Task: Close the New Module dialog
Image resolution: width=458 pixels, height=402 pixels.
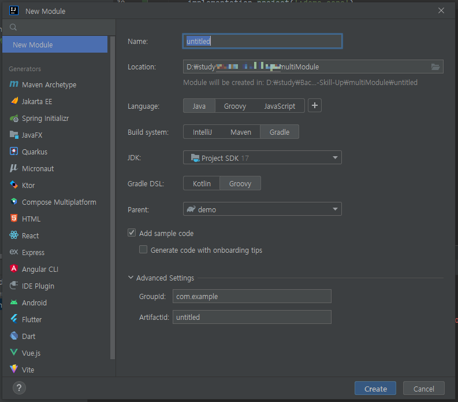Action: point(441,10)
